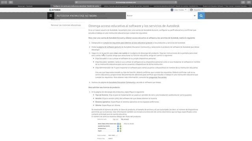Switch to Student and Education Software tab
The height and width of the screenshot is (141, 252).
225,6
